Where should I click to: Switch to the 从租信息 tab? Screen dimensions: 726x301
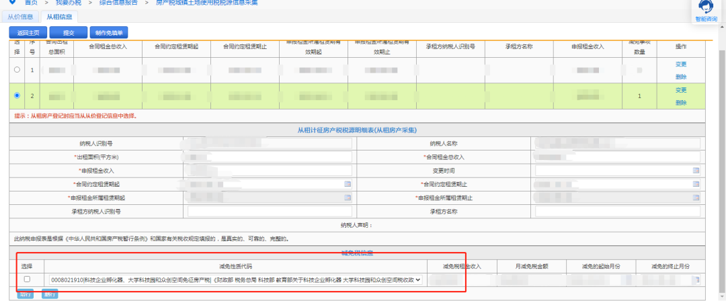click(x=59, y=17)
